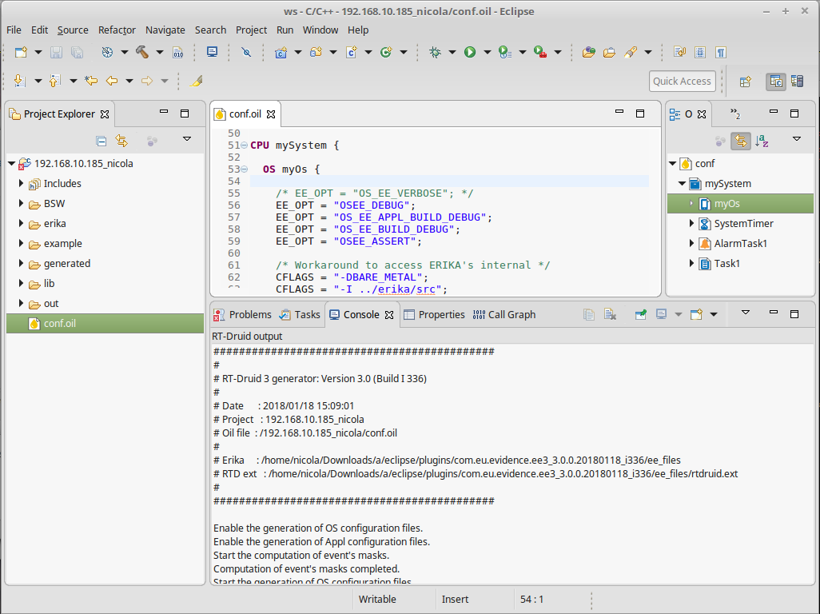This screenshot has height=614, width=820.
Task: Collapse the 192.168.10.185_nicola project tree
Action: click(x=11, y=164)
